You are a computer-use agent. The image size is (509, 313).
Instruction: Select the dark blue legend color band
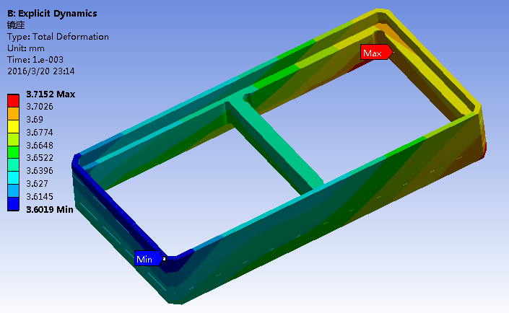(13, 204)
